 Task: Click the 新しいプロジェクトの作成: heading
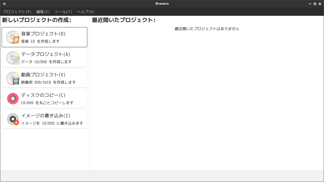(x=37, y=20)
